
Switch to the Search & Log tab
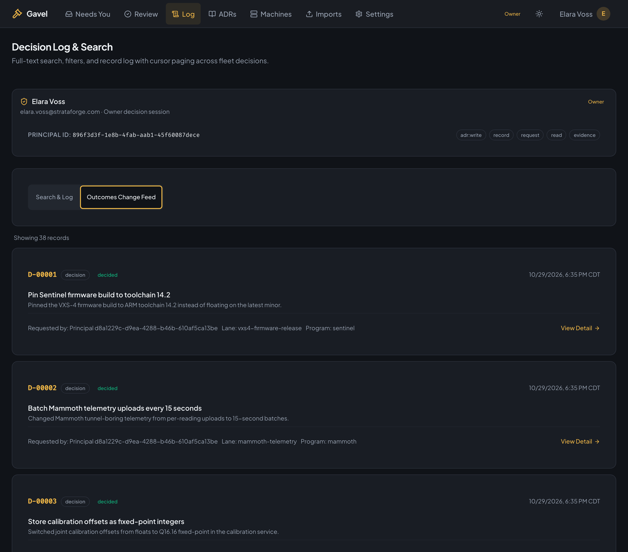pyautogui.click(x=54, y=197)
